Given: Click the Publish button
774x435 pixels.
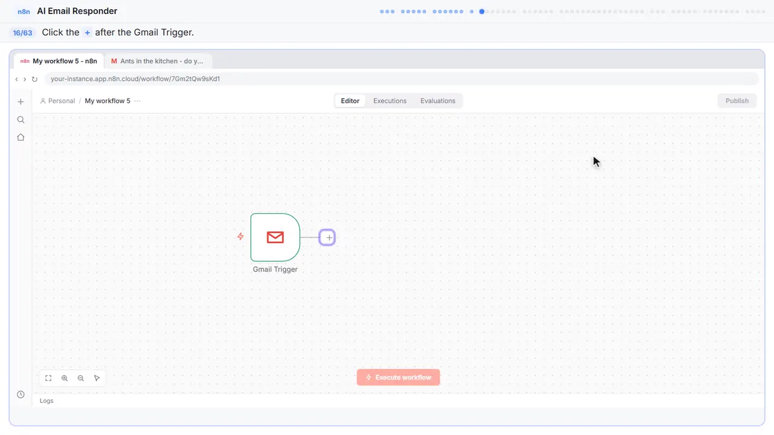Looking at the screenshot, I should 737,101.
